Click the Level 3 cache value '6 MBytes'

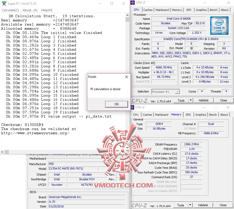(x=205, y=82)
